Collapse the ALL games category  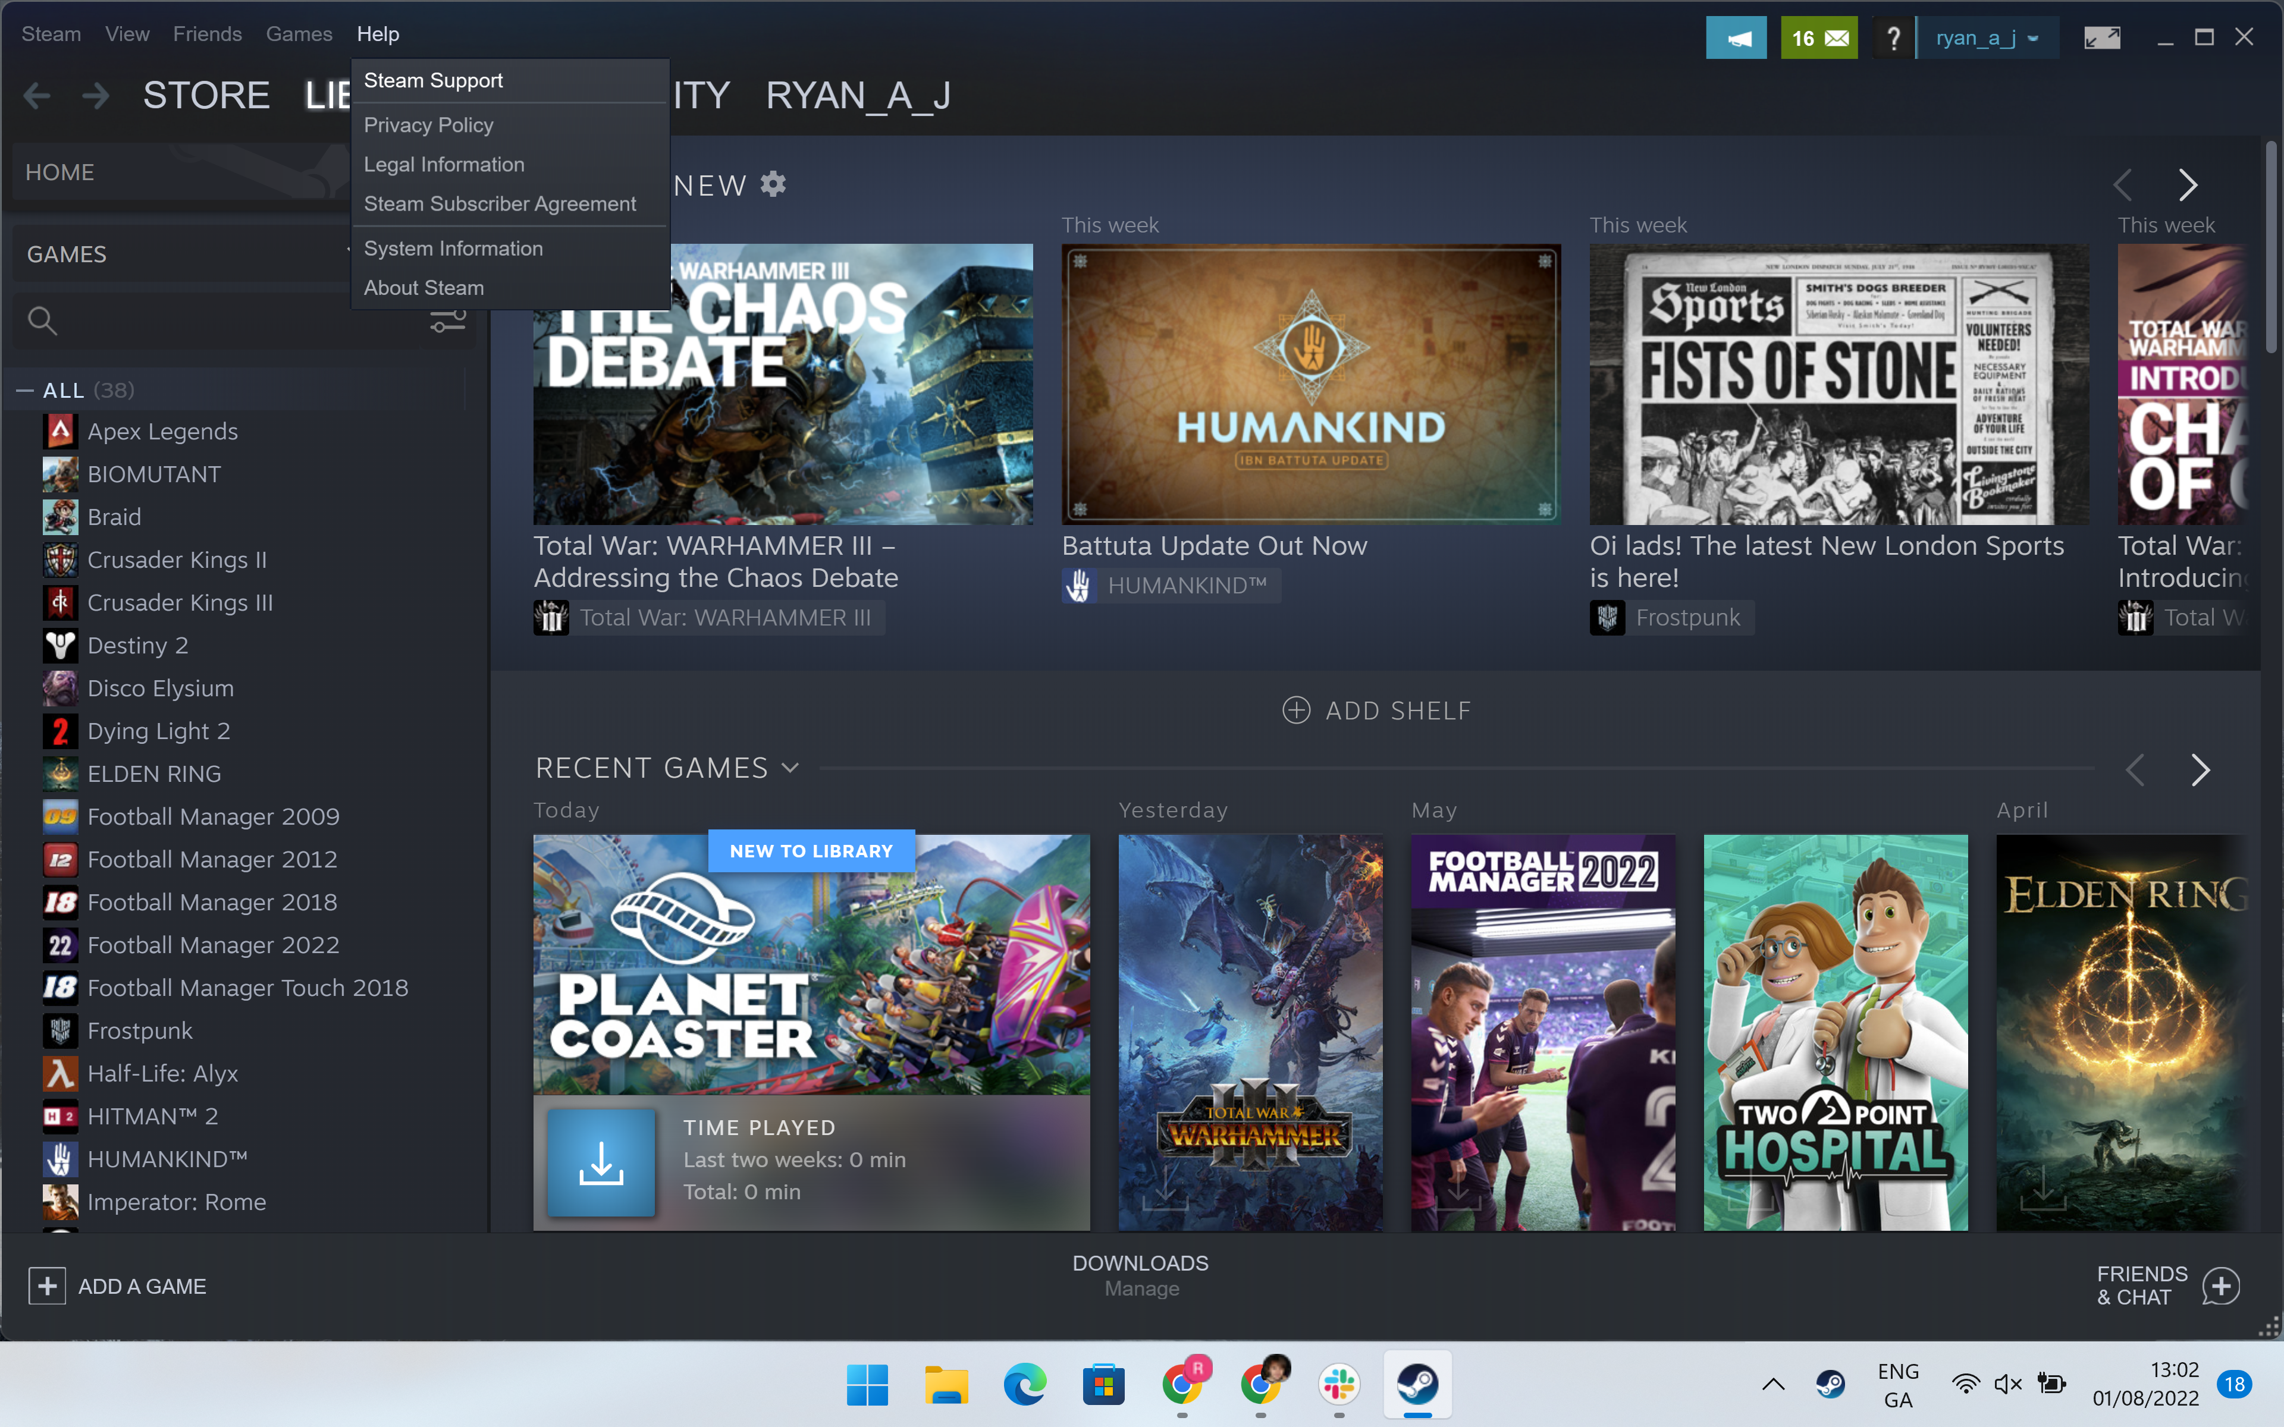click(x=26, y=391)
